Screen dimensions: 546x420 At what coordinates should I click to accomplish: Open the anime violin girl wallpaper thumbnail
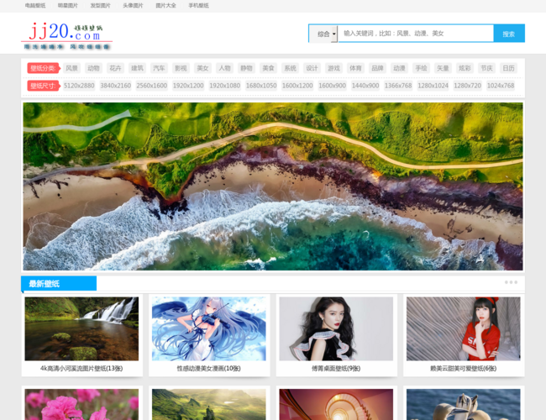click(x=209, y=328)
